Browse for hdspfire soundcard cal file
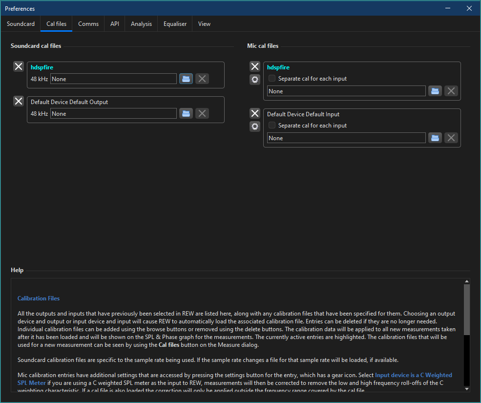481x403 pixels. [x=186, y=79]
